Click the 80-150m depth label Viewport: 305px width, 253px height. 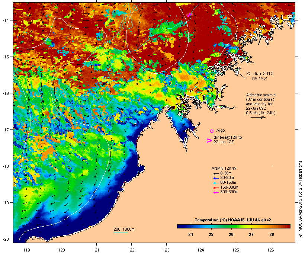pos(228,183)
